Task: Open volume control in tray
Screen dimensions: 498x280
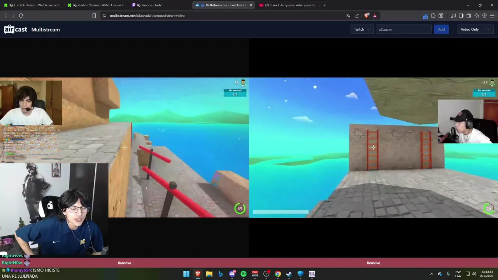Action: coord(474,274)
